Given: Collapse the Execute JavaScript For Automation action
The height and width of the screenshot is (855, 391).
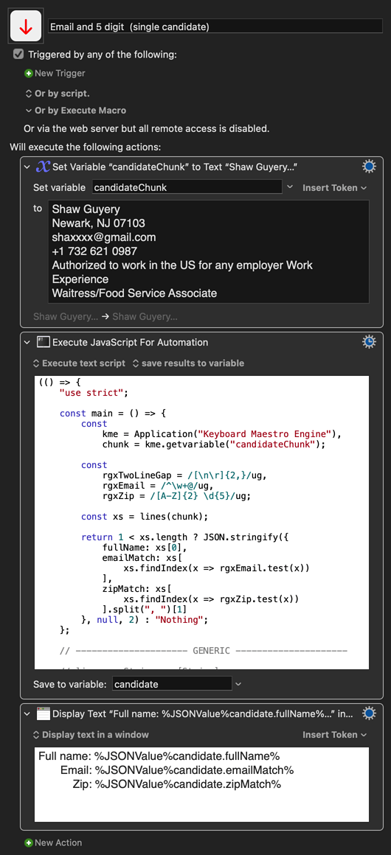Looking at the screenshot, I should [28, 342].
